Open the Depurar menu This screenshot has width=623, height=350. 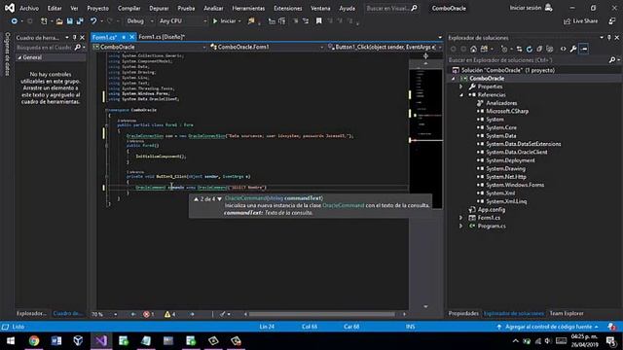159,8
